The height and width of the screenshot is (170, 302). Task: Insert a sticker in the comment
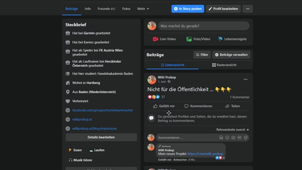(x=246, y=137)
